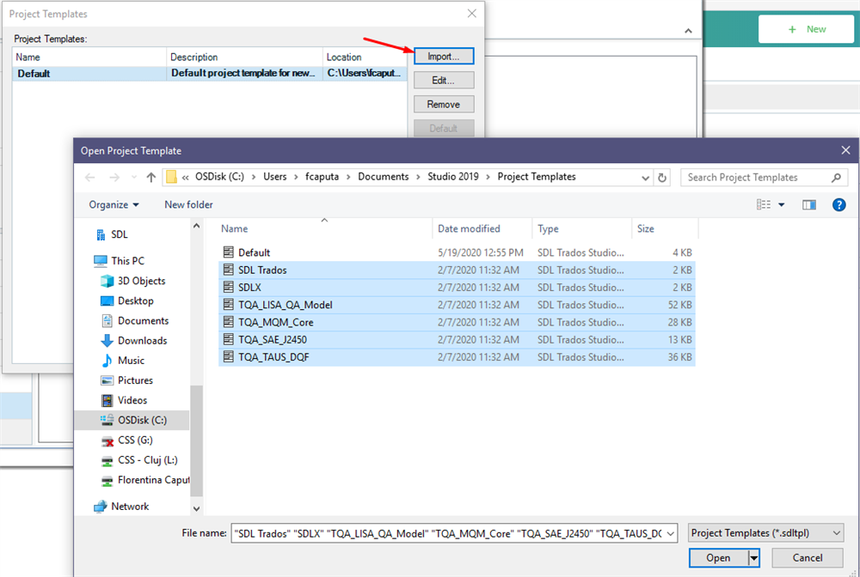Navigate to Users in the breadcrumb path
The image size is (860, 577).
tap(275, 177)
